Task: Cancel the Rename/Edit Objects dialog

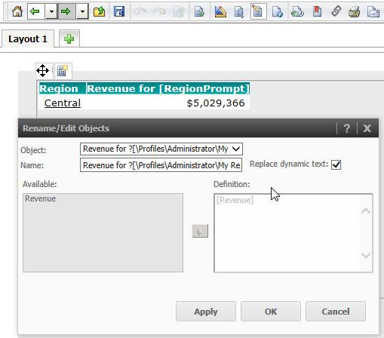Action: pos(336,312)
